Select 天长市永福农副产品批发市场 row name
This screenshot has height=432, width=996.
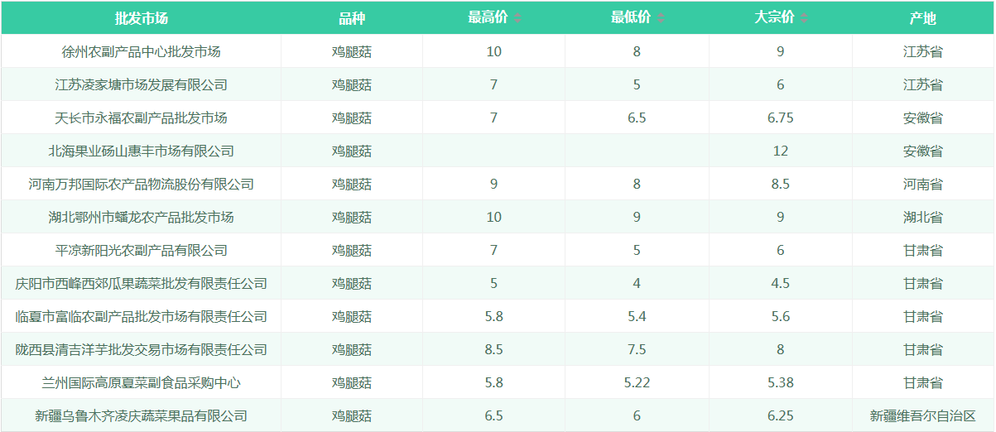click(x=142, y=118)
